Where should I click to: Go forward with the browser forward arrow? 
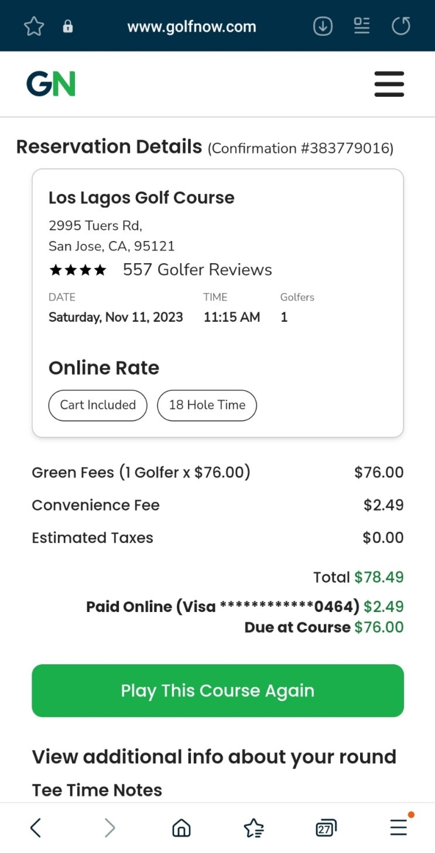point(109,828)
